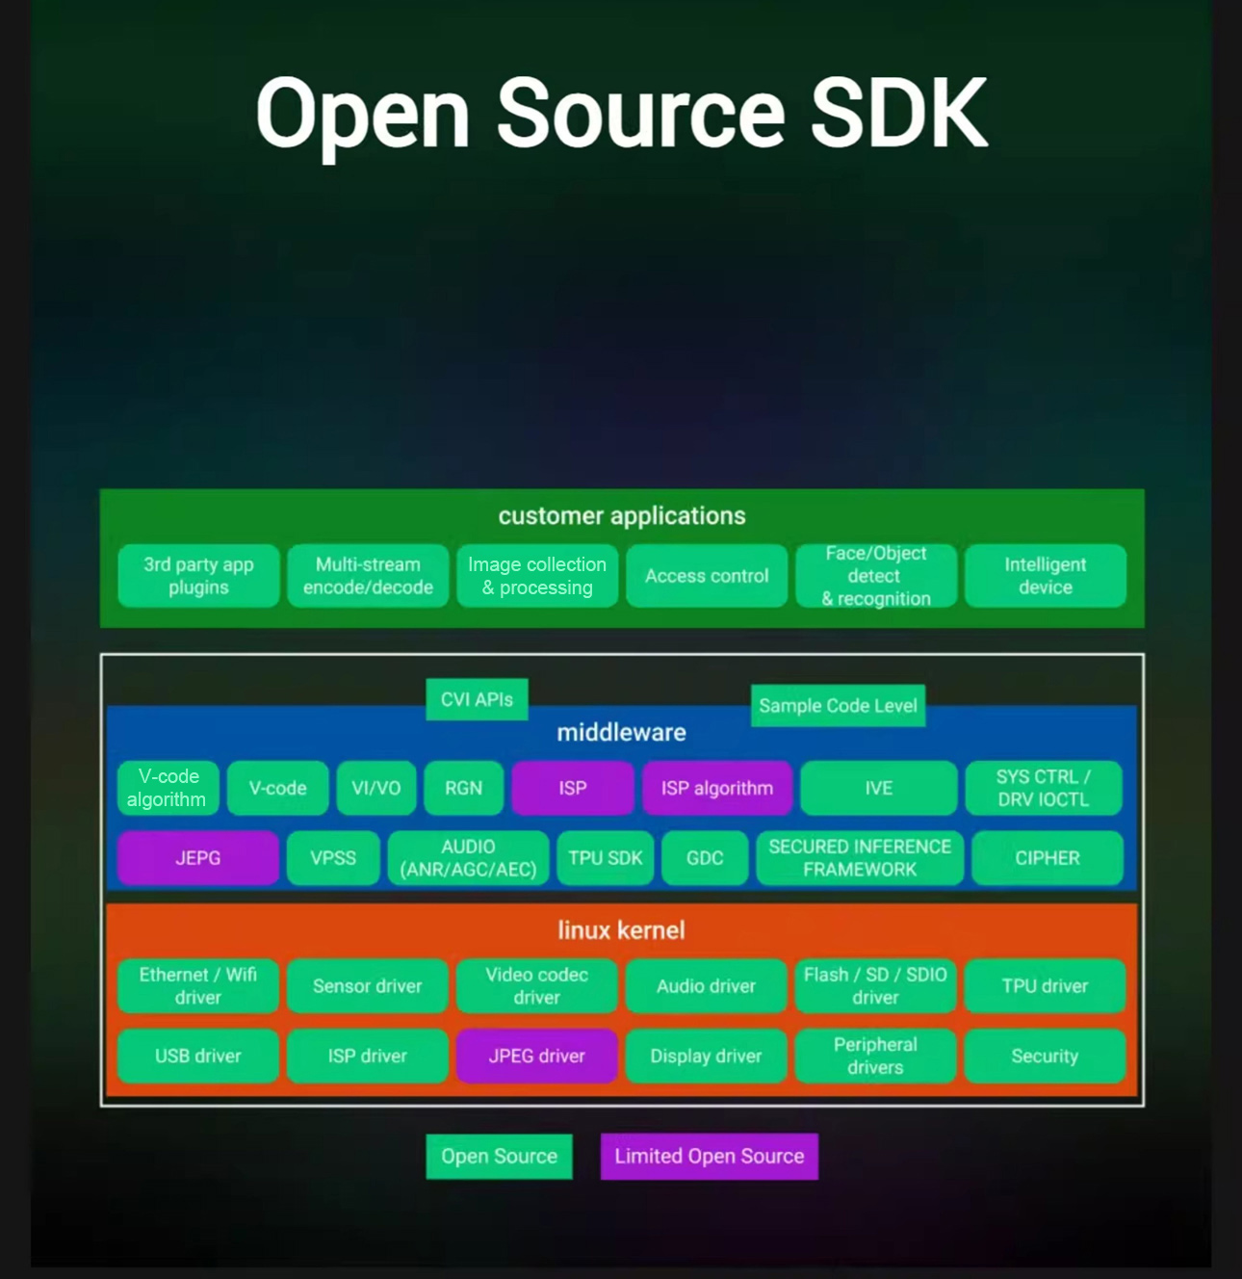Click the Image collection & processing box
Screen dimensions: 1242x1279
click(537, 576)
